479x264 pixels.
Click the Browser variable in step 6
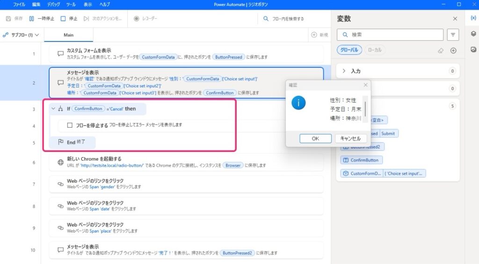pos(233,165)
